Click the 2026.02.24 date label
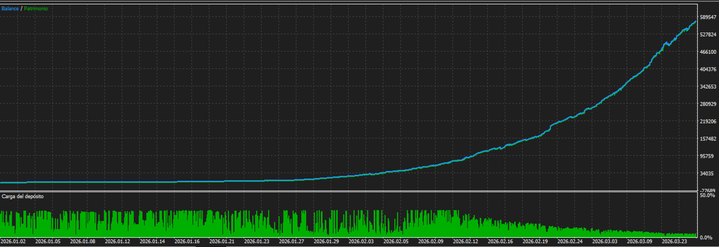Image resolution: width=719 pixels, height=247 pixels. click(x=570, y=241)
